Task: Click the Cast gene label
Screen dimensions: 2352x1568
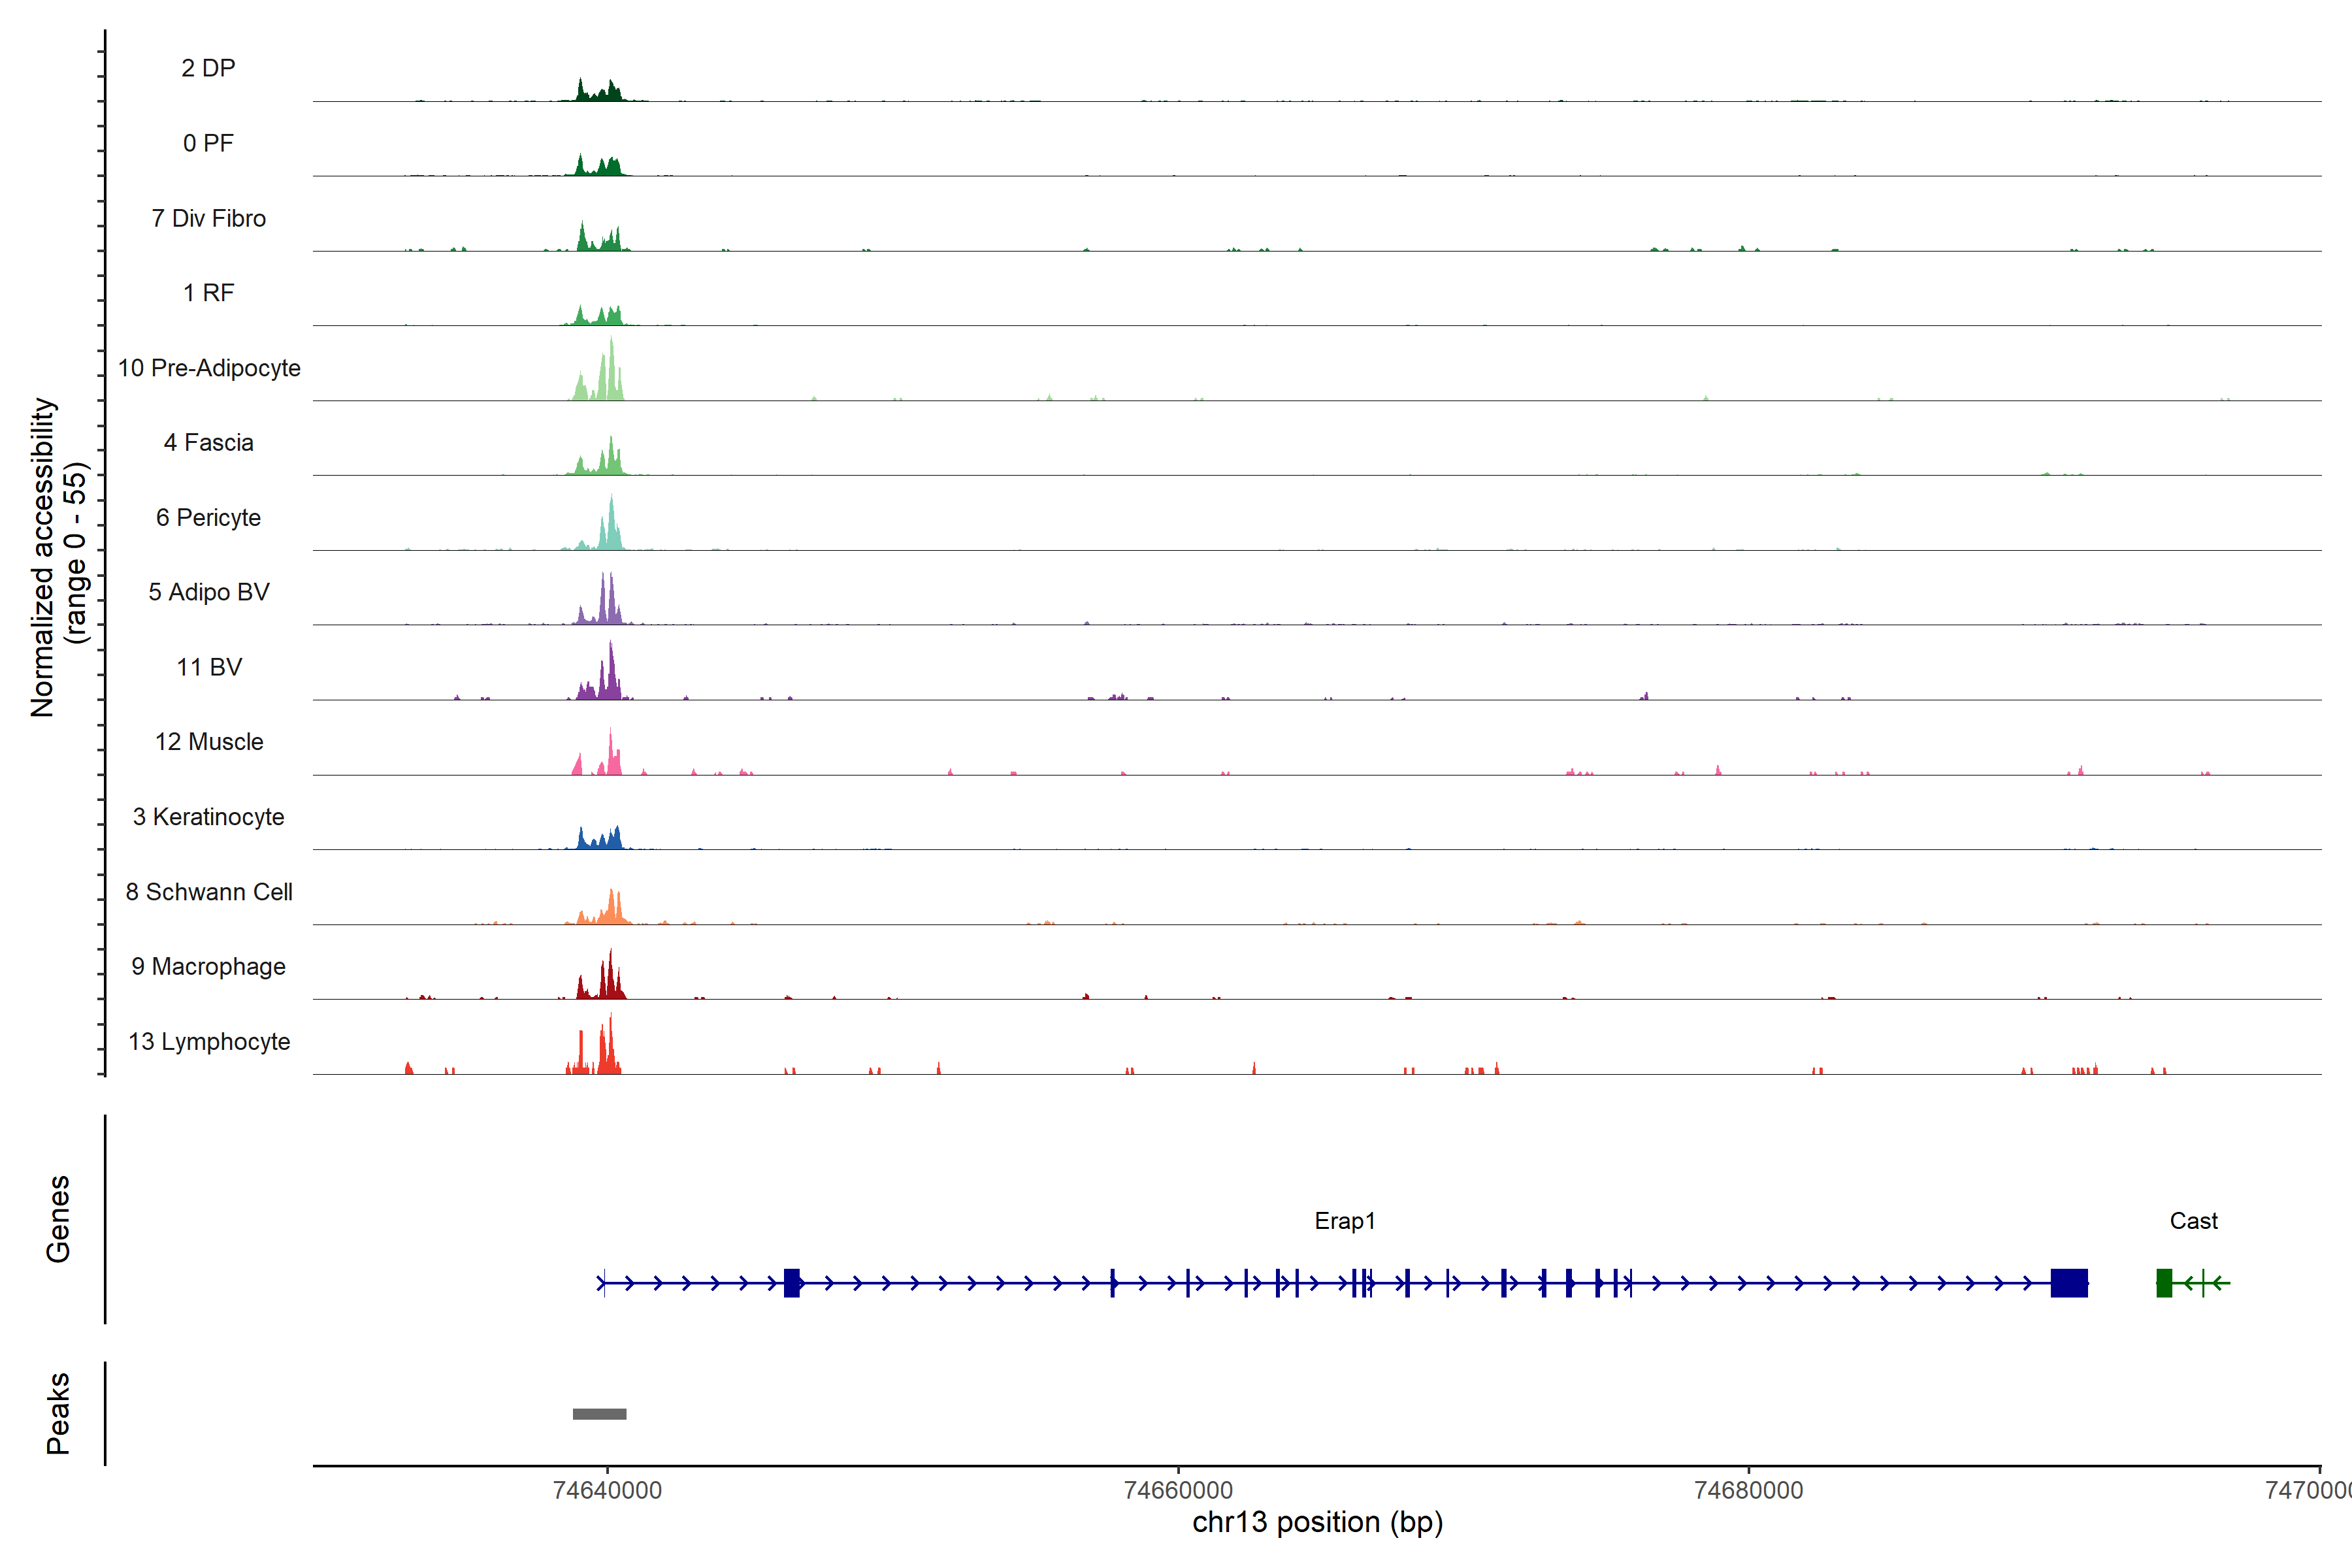Action: point(2193,1221)
